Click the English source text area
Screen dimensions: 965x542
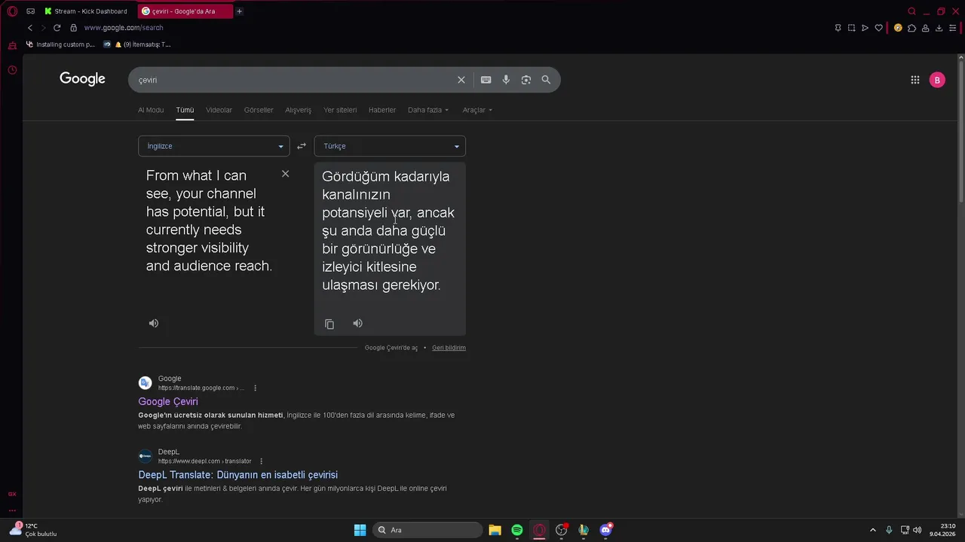pos(209,221)
